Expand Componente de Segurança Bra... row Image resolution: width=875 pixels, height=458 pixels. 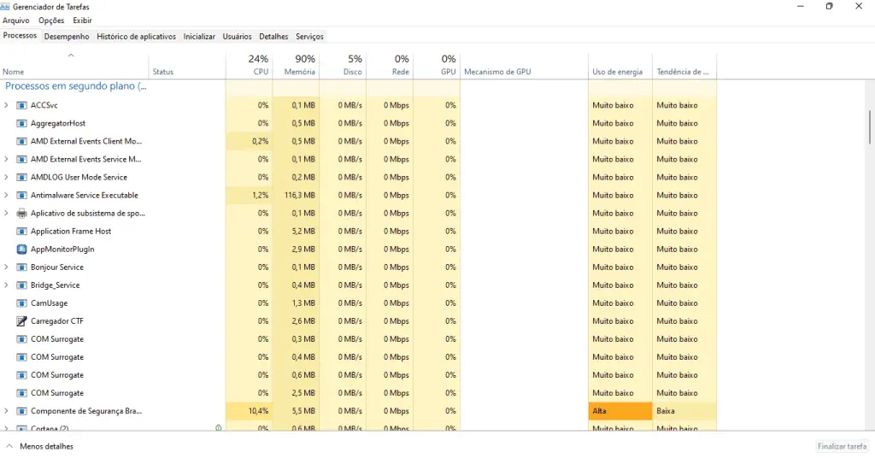coord(6,411)
